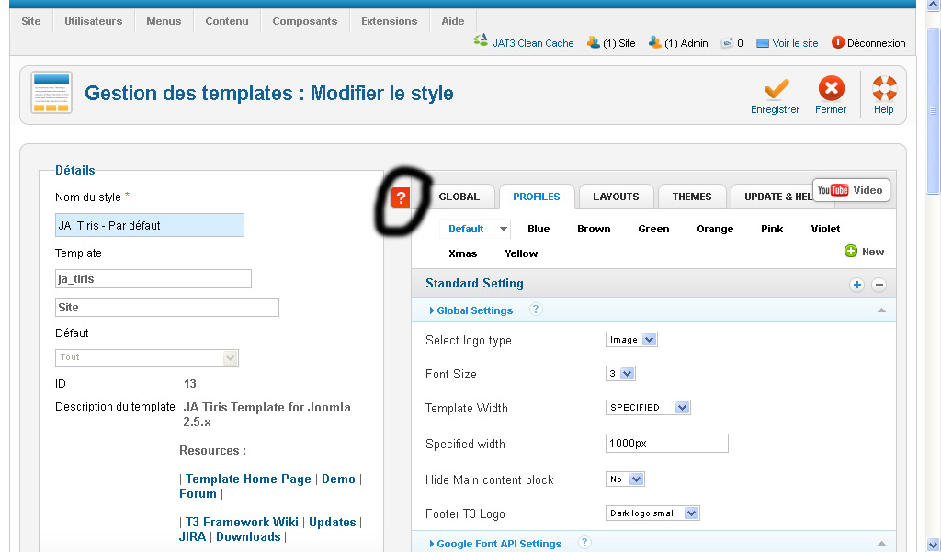Open the Footer T3 Logo dropdown

[652, 513]
